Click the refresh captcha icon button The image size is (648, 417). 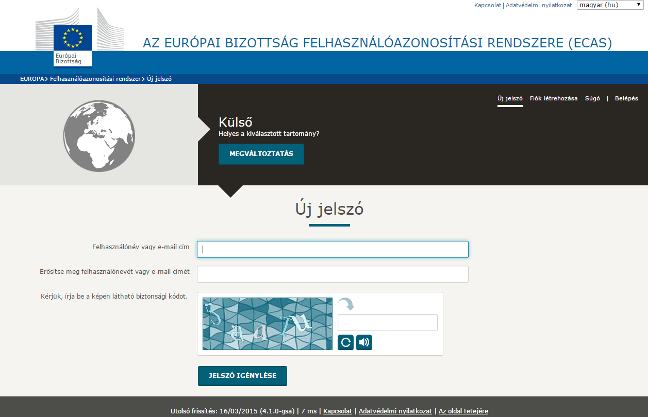click(x=345, y=342)
